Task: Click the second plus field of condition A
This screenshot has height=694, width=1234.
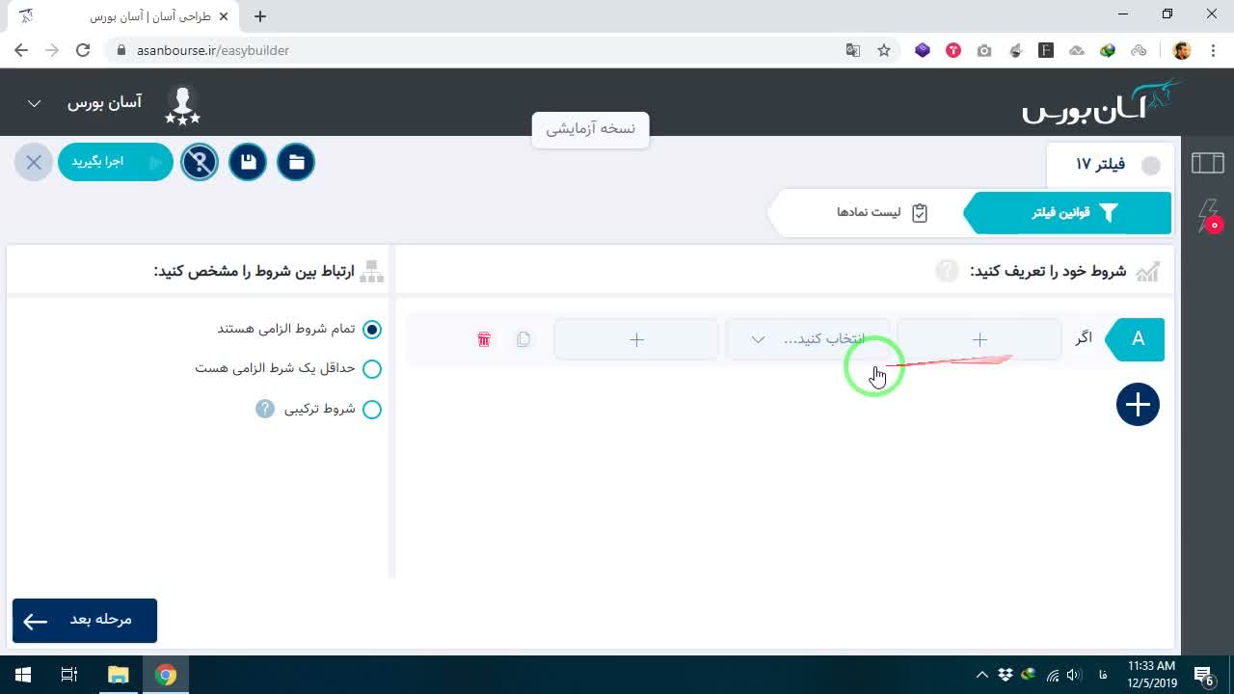Action: (636, 339)
